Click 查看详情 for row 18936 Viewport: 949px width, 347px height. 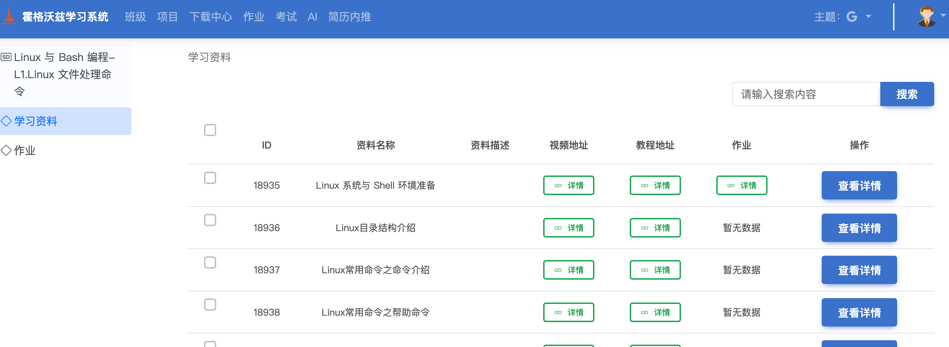859,228
